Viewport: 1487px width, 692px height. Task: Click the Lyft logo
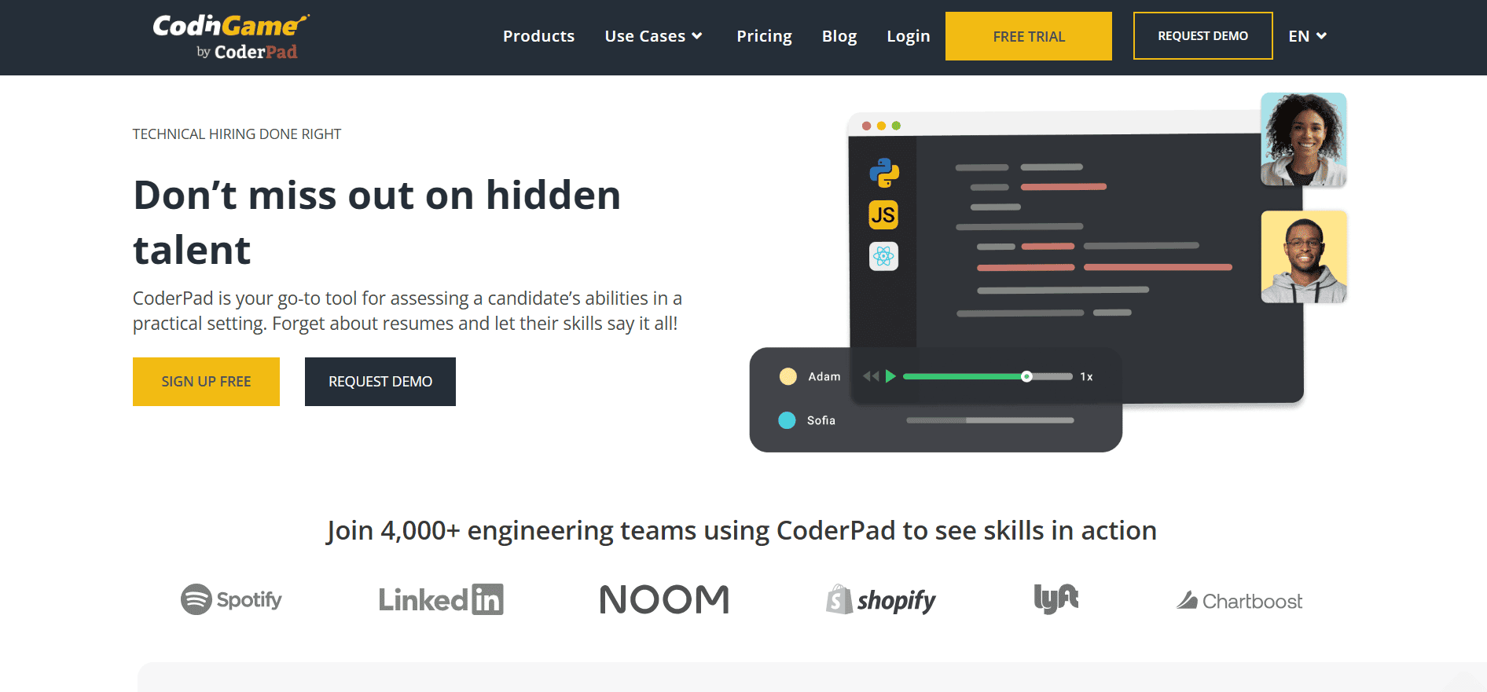1056,599
